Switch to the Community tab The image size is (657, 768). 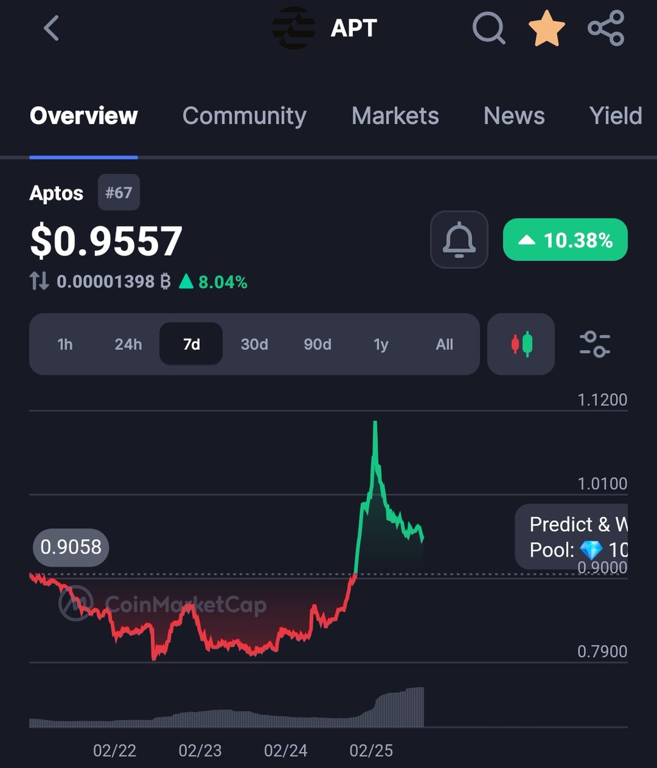click(x=245, y=116)
